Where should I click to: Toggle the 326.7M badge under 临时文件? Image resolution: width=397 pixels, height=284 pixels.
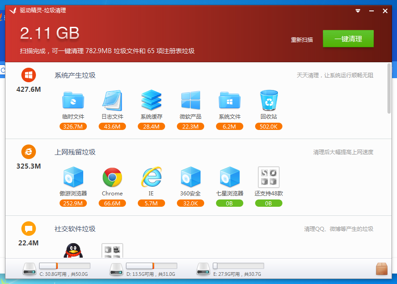73,126
